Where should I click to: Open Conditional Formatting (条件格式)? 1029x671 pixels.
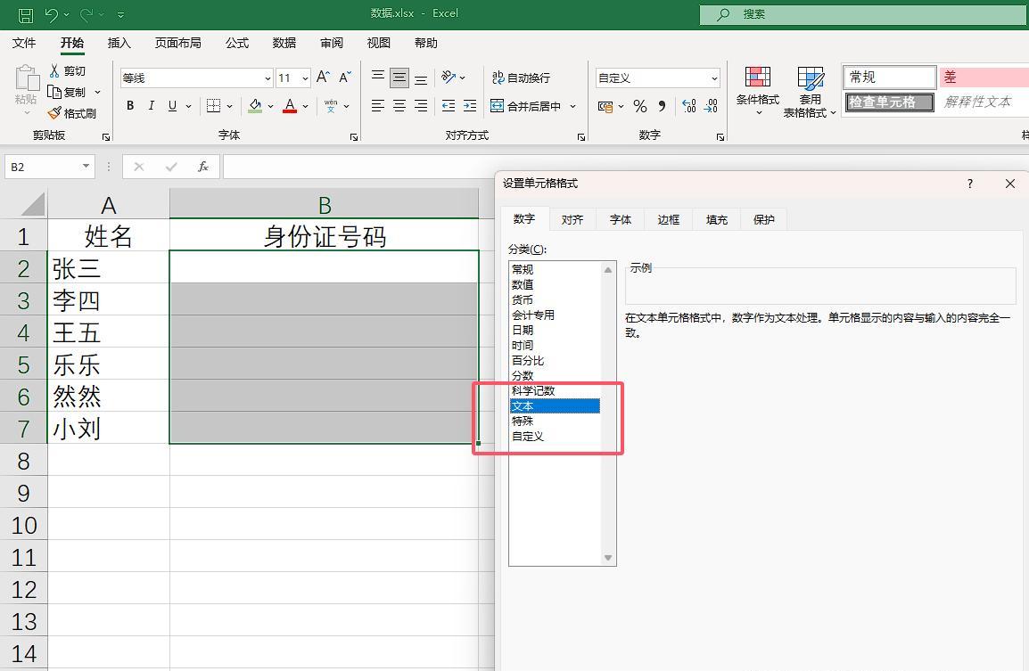(757, 91)
